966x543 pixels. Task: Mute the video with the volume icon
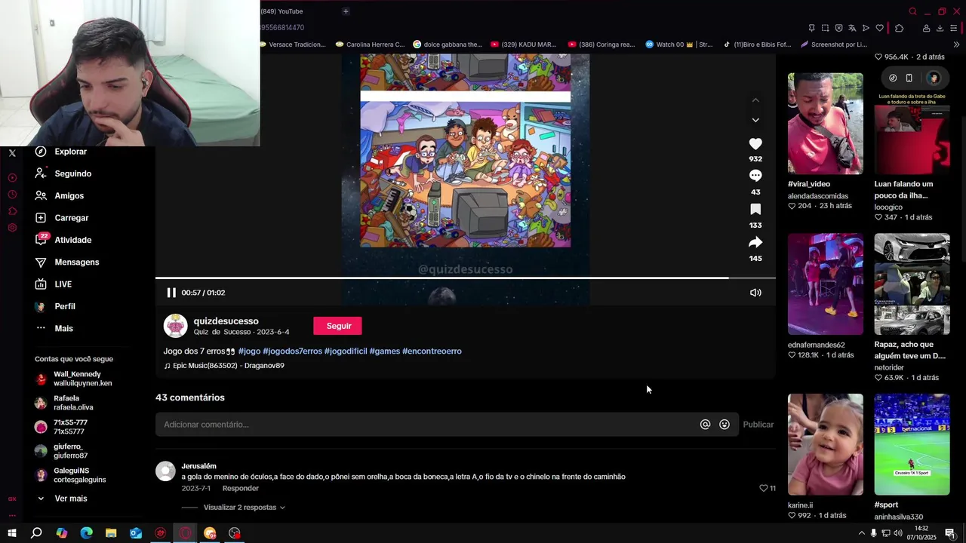pyautogui.click(x=755, y=293)
